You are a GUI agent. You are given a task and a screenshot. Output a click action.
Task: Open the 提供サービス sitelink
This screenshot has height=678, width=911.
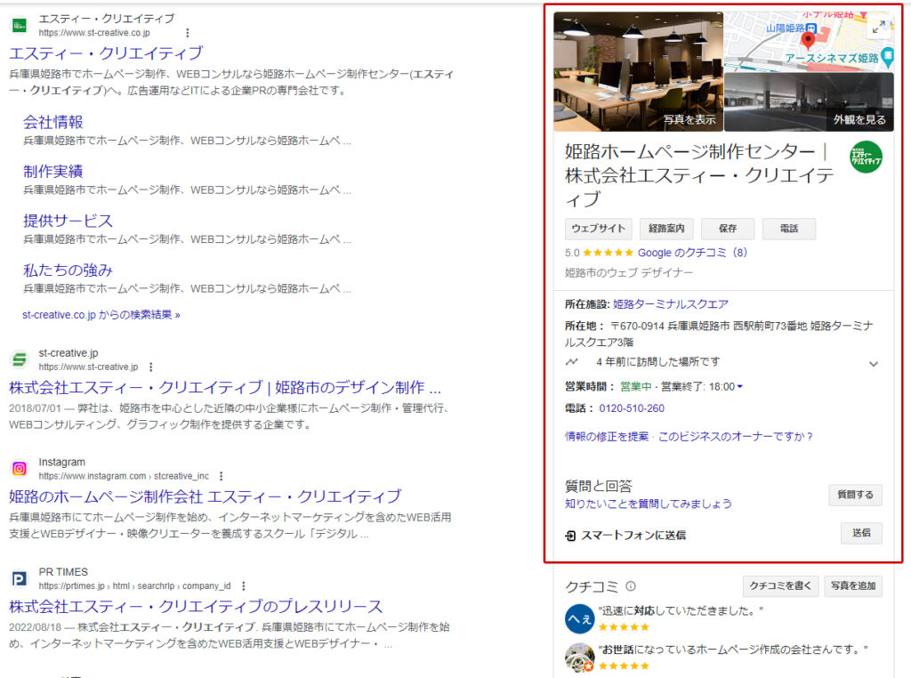pos(68,221)
